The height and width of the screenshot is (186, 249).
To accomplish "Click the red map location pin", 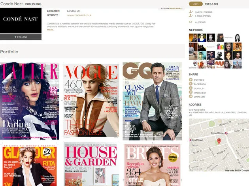I will click(219, 141).
